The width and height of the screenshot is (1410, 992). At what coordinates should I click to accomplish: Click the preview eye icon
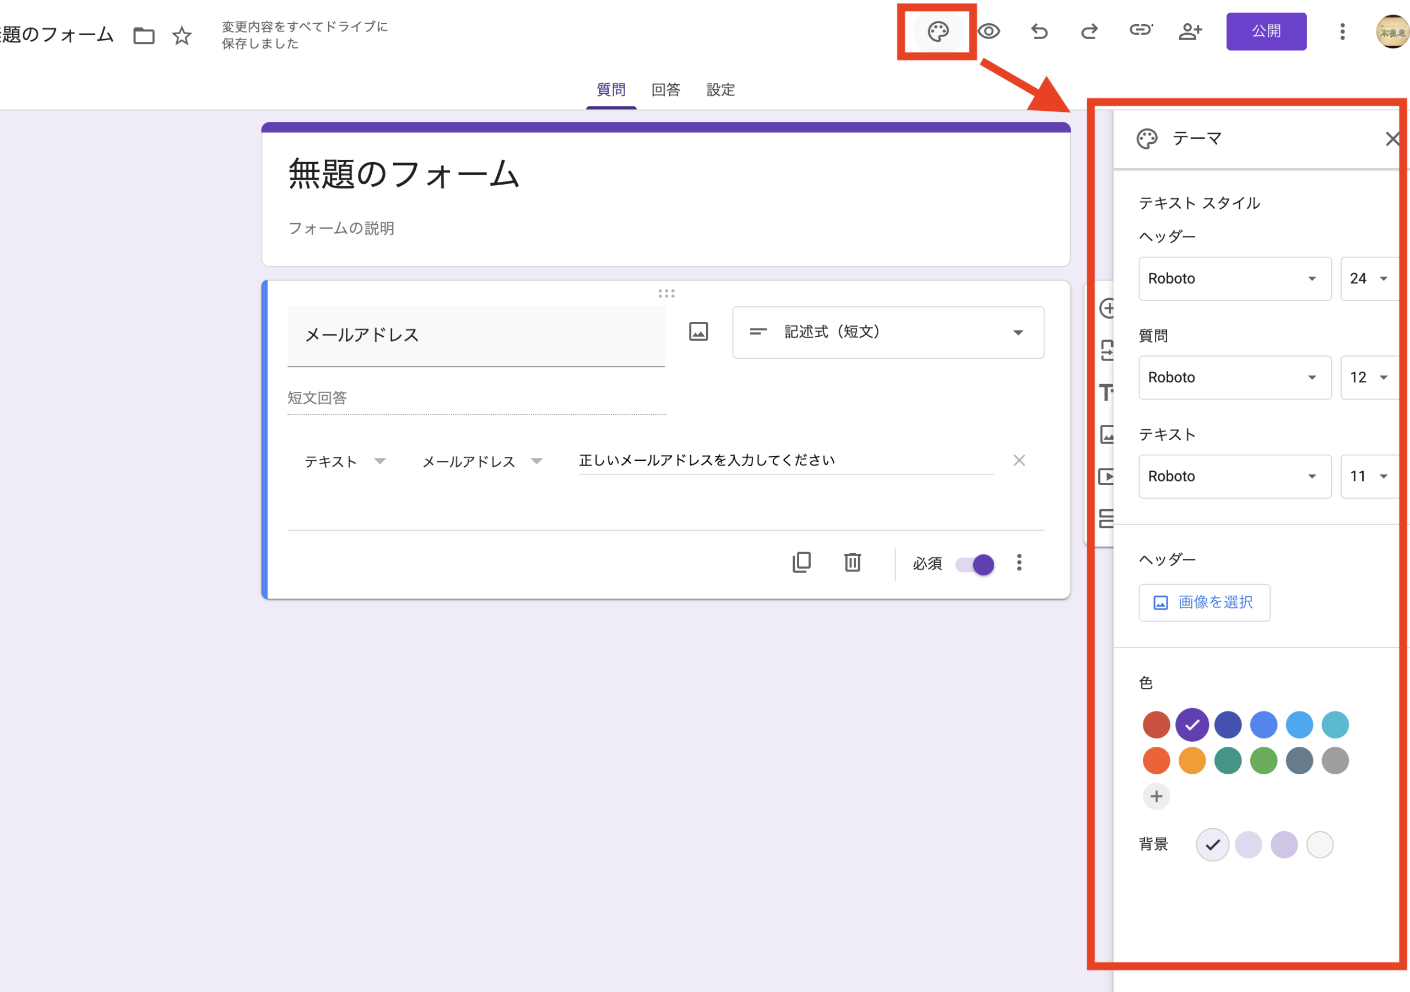point(989,31)
